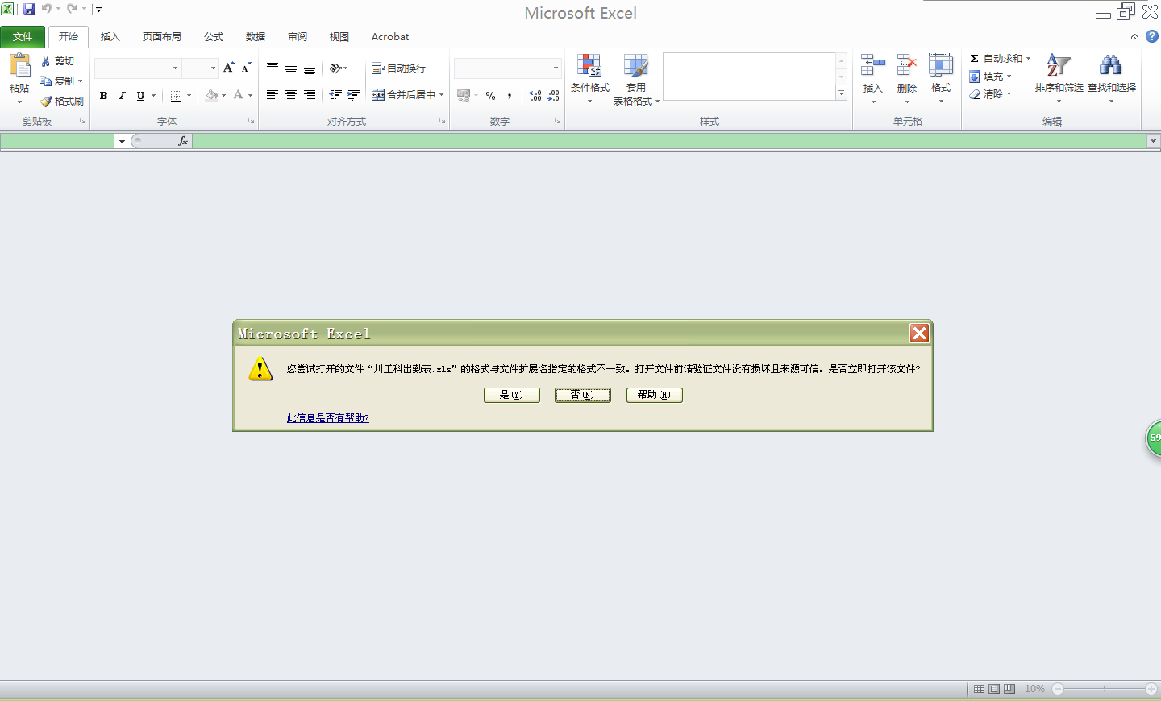Screen dimensions: 1161x701
Task: Click the Excel Help question mark icon
Action: pos(1152,36)
